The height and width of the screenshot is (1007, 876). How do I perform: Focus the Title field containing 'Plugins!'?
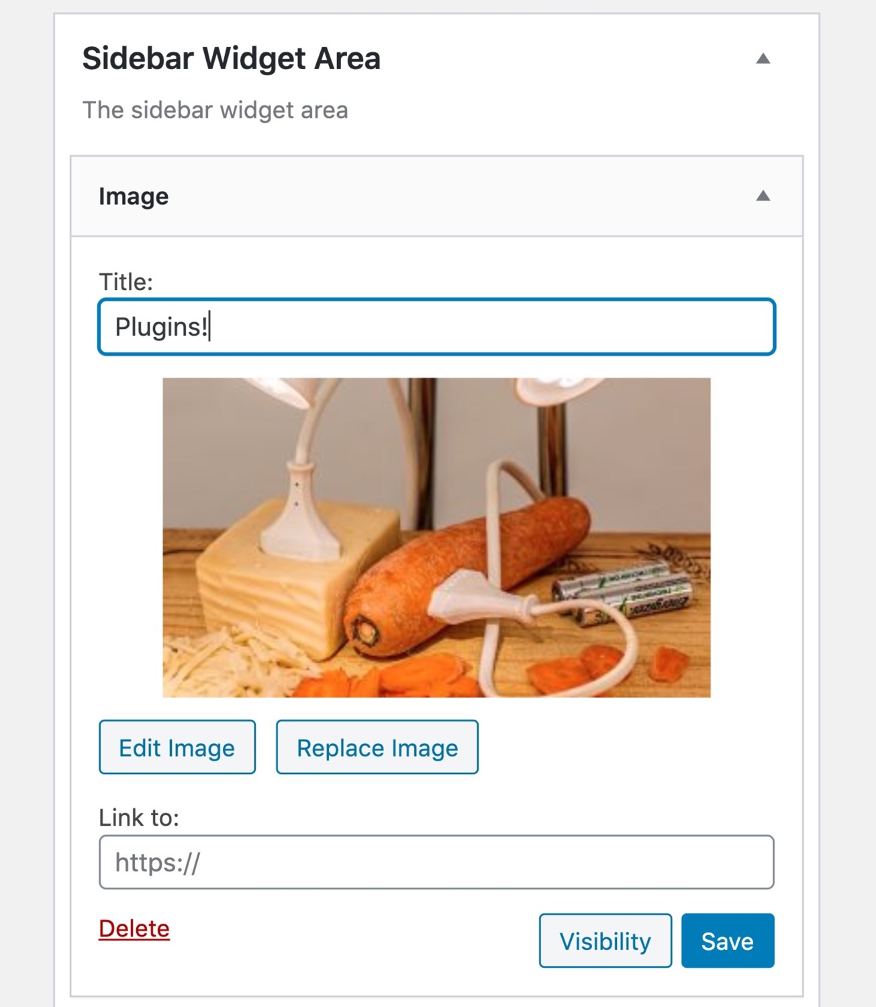coord(436,326)
